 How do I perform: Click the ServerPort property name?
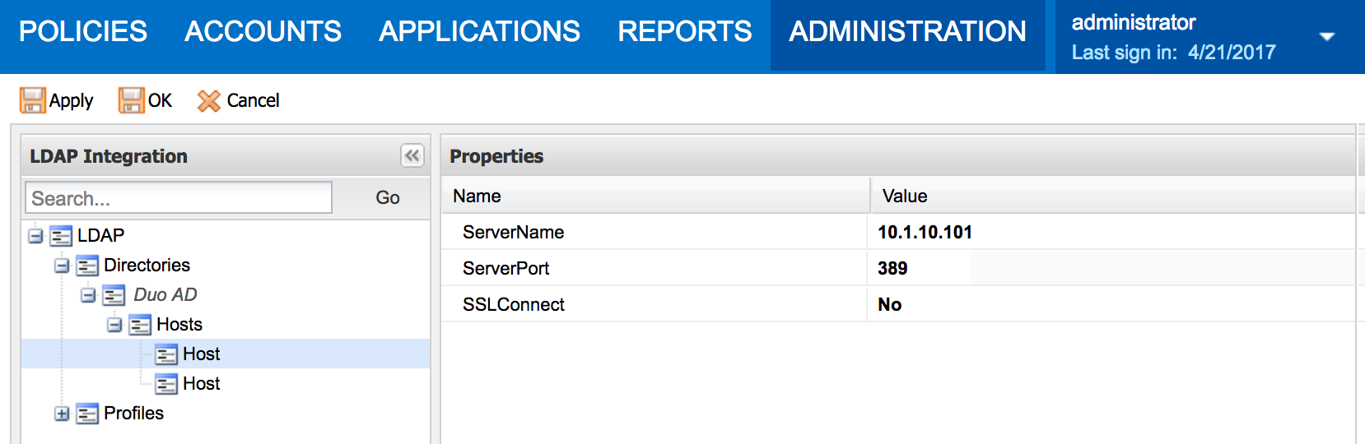(505, 268)
